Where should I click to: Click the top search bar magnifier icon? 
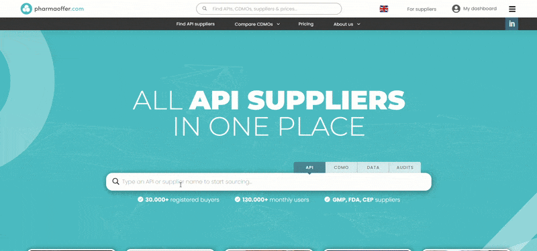[205, 9]
